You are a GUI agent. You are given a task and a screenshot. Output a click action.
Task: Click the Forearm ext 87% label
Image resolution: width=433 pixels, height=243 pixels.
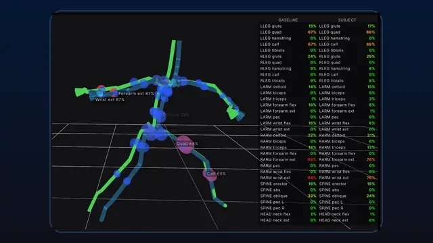[136, 94]
